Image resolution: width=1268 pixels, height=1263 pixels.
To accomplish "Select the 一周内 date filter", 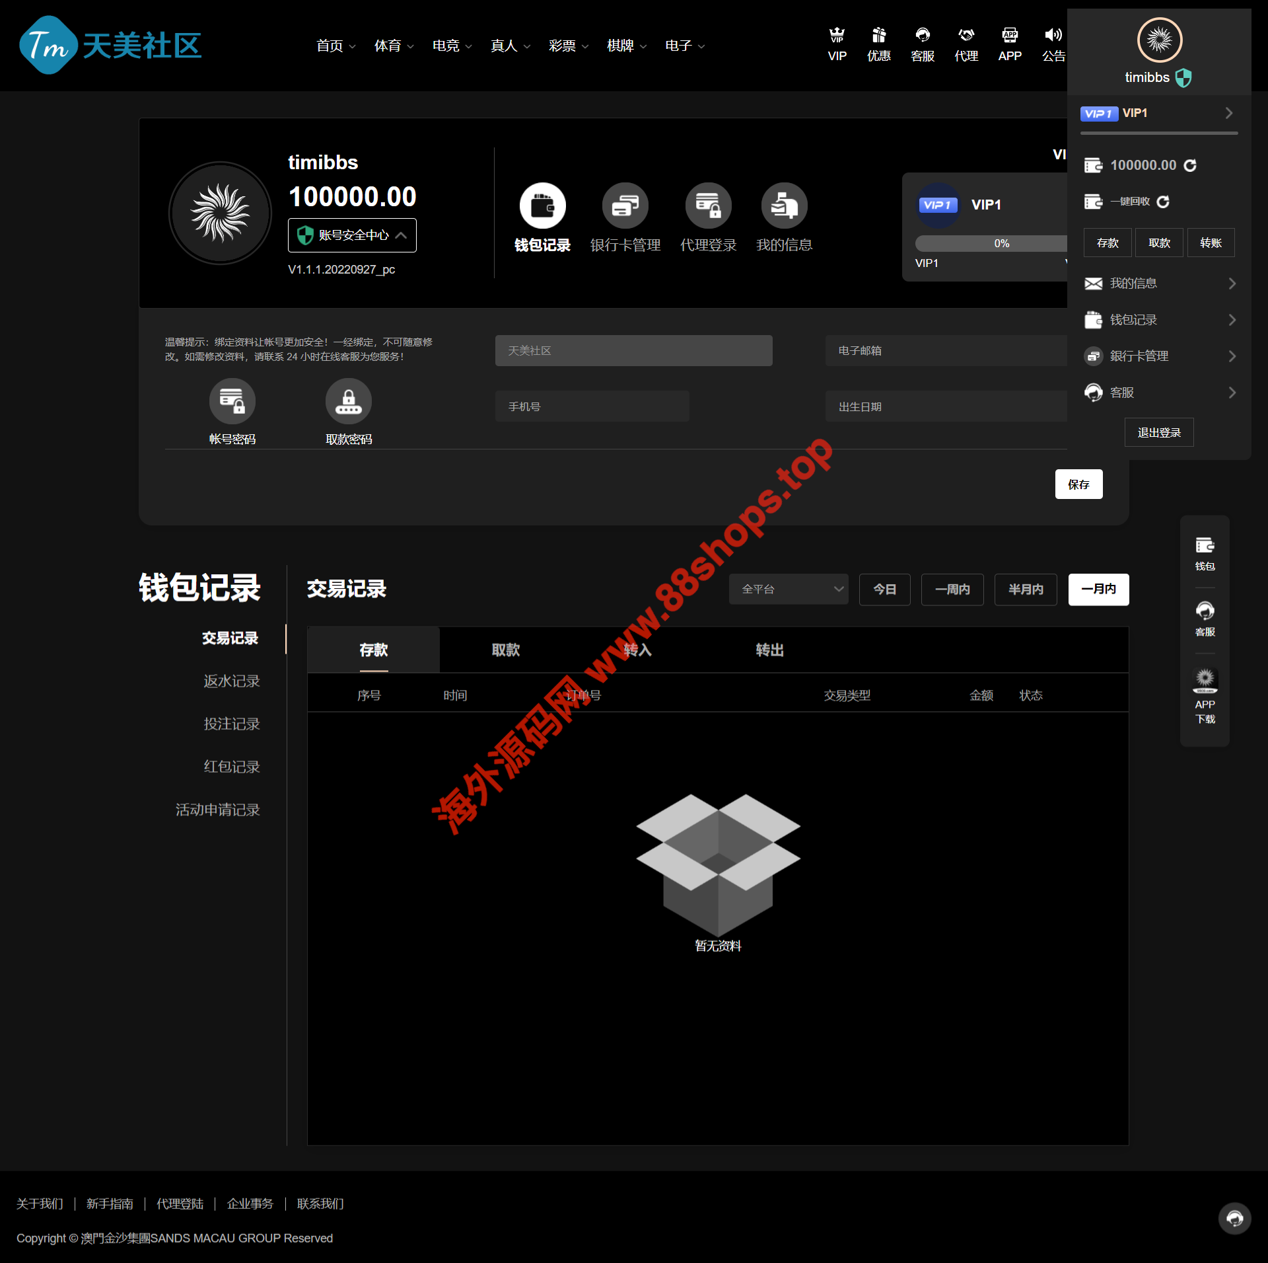I will (952, 589).
